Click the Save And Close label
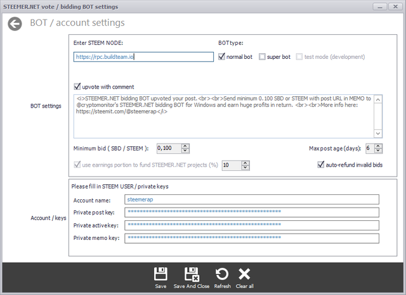Screen dimensions: 406x295 click(192, 286)
